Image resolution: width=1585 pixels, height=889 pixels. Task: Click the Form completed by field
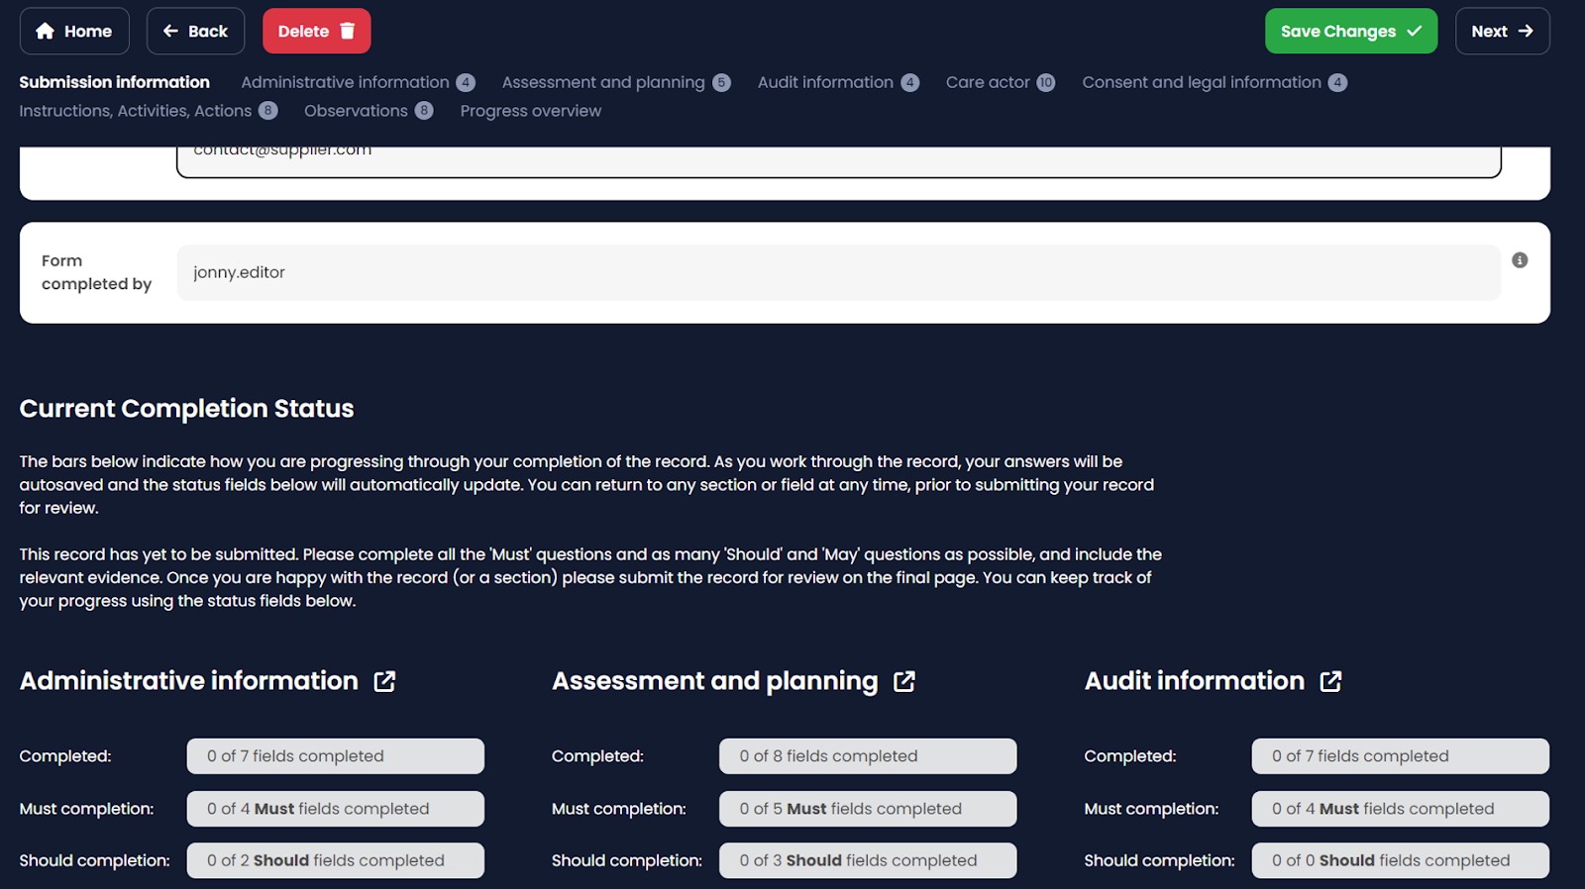pos(838,272)
